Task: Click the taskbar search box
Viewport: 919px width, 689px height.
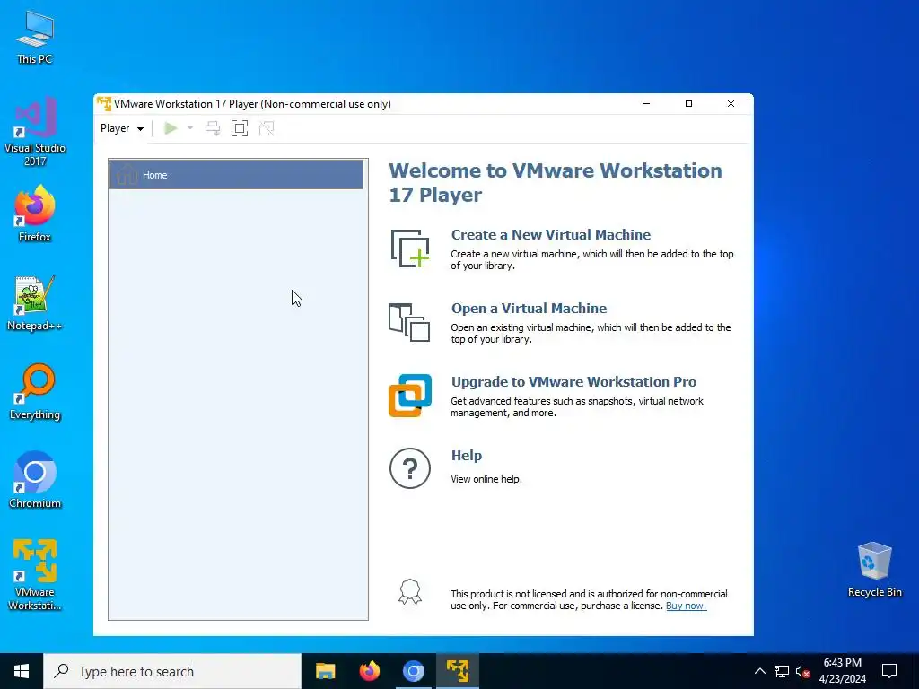Action: [x=172, y=671]
